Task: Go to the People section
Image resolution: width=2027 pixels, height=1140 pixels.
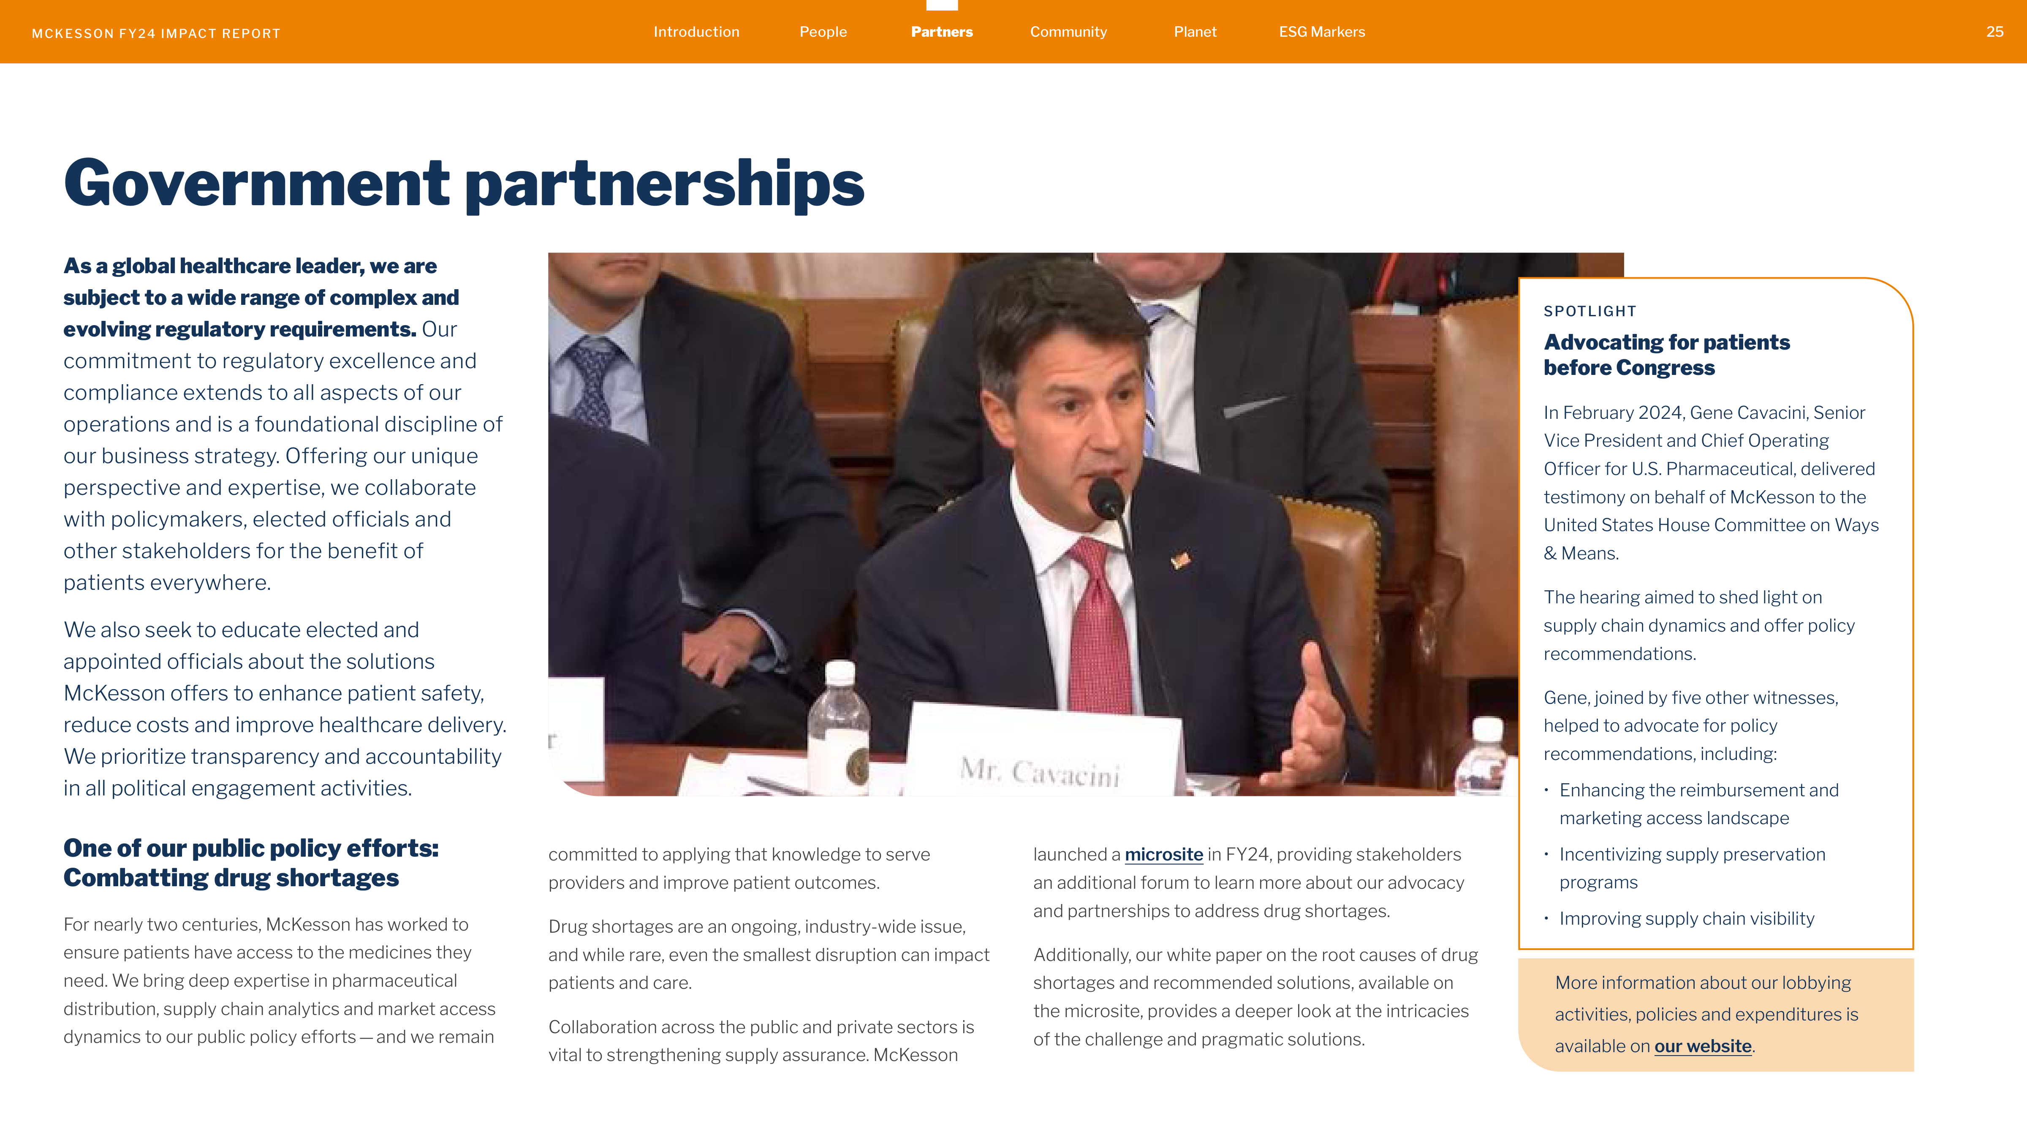Action: [x=823, y=32]
